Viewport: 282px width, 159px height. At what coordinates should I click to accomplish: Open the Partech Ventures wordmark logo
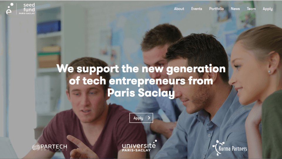point(50,147)
